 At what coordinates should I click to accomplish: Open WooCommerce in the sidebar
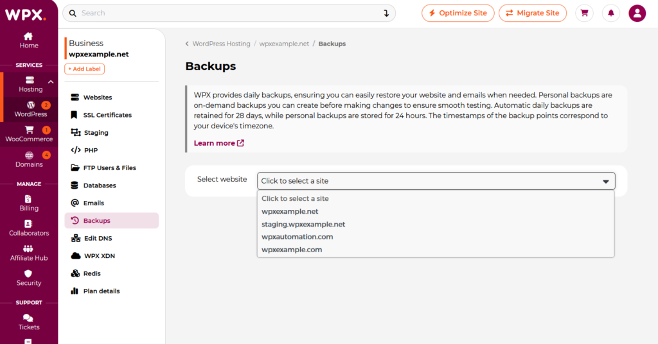click(29, 134)
